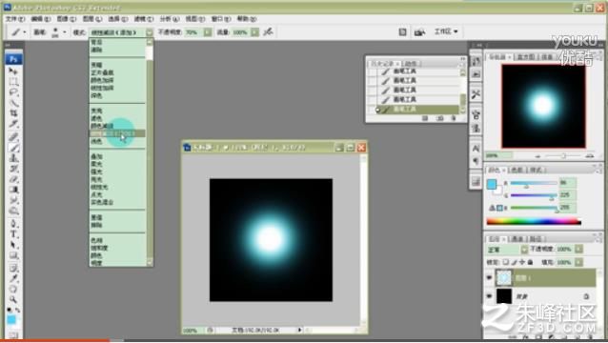Select the Zoom magnifier tool
Image resolution: width=608 pixels, height=343 pixels.
pyautogui.click(x=13, y=299)
